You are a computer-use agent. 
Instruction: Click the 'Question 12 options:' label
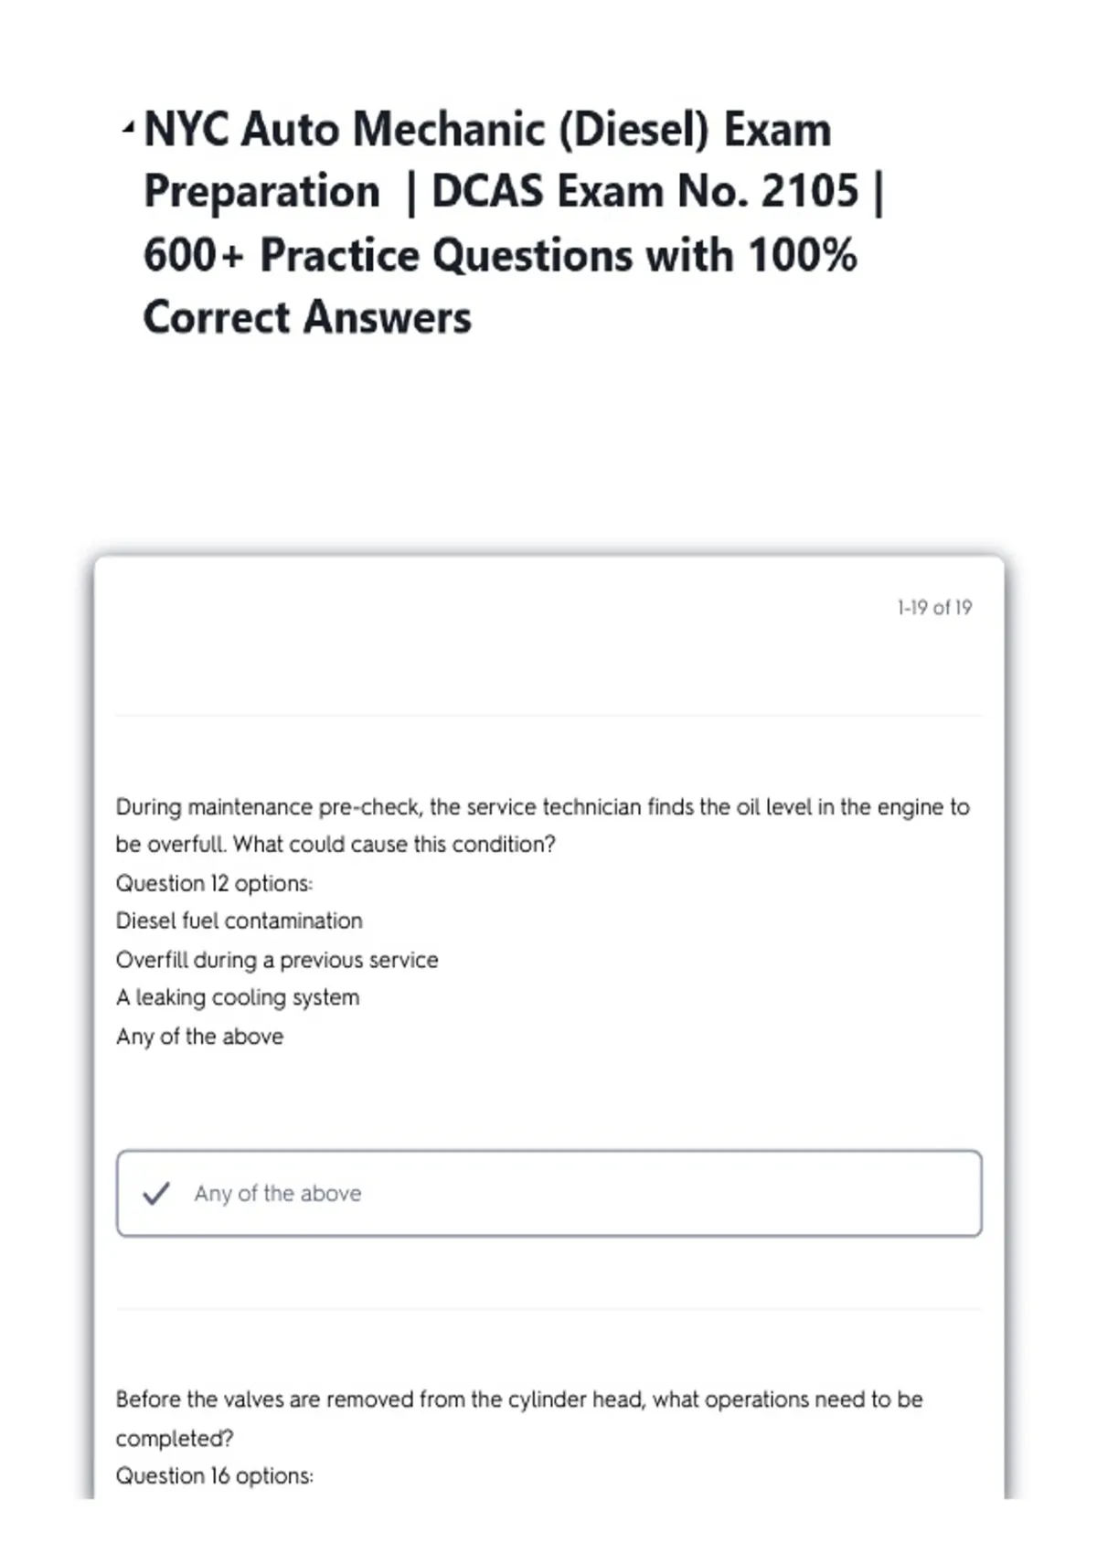click(214, 883)
